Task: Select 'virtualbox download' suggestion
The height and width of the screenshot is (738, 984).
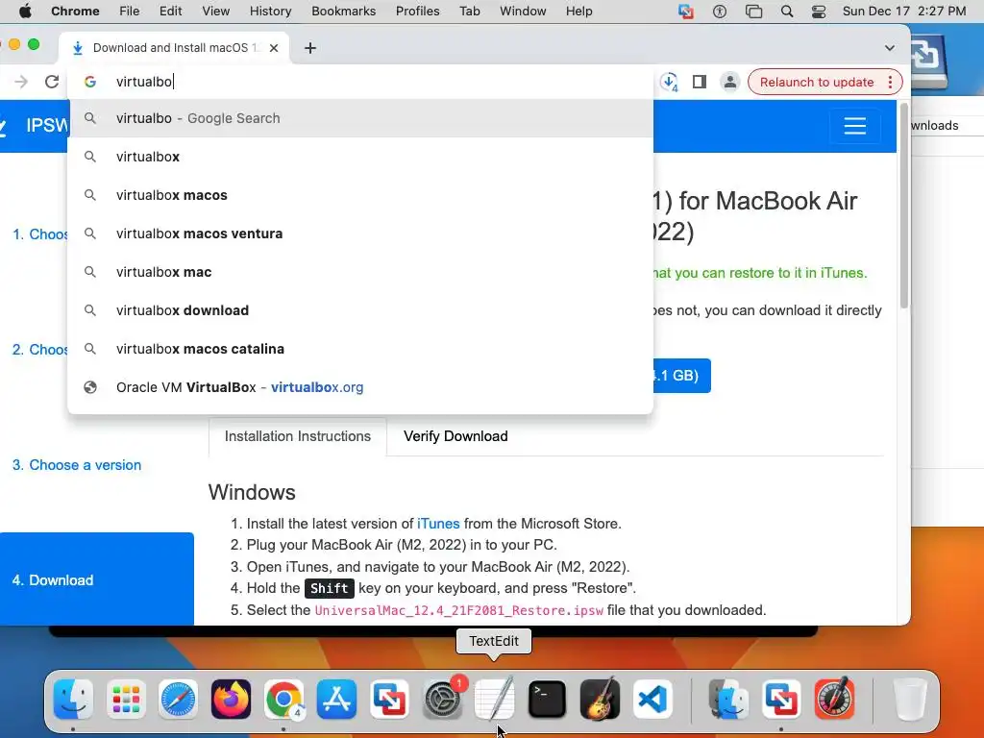Action: click(360, 310)
